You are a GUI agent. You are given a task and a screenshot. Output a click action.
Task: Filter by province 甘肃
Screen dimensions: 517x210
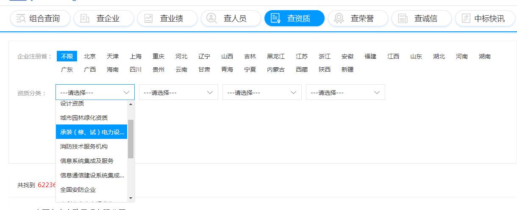pos(204,69)
